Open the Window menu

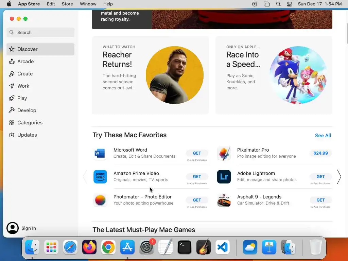point(88,4)
